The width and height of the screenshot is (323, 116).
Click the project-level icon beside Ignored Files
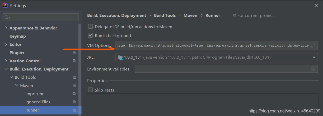(x=74, y=102)
